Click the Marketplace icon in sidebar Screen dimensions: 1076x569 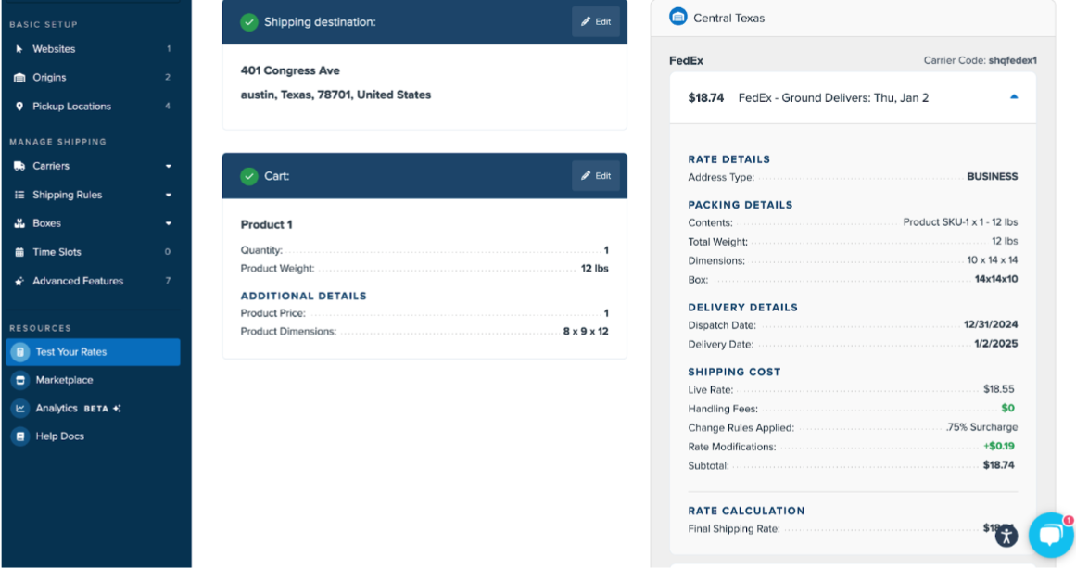[20, 380]
